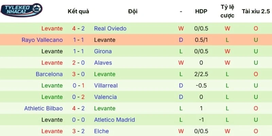Open the Alaves team link
Screen dimensions: 272x136
click(x=103, y=63)
